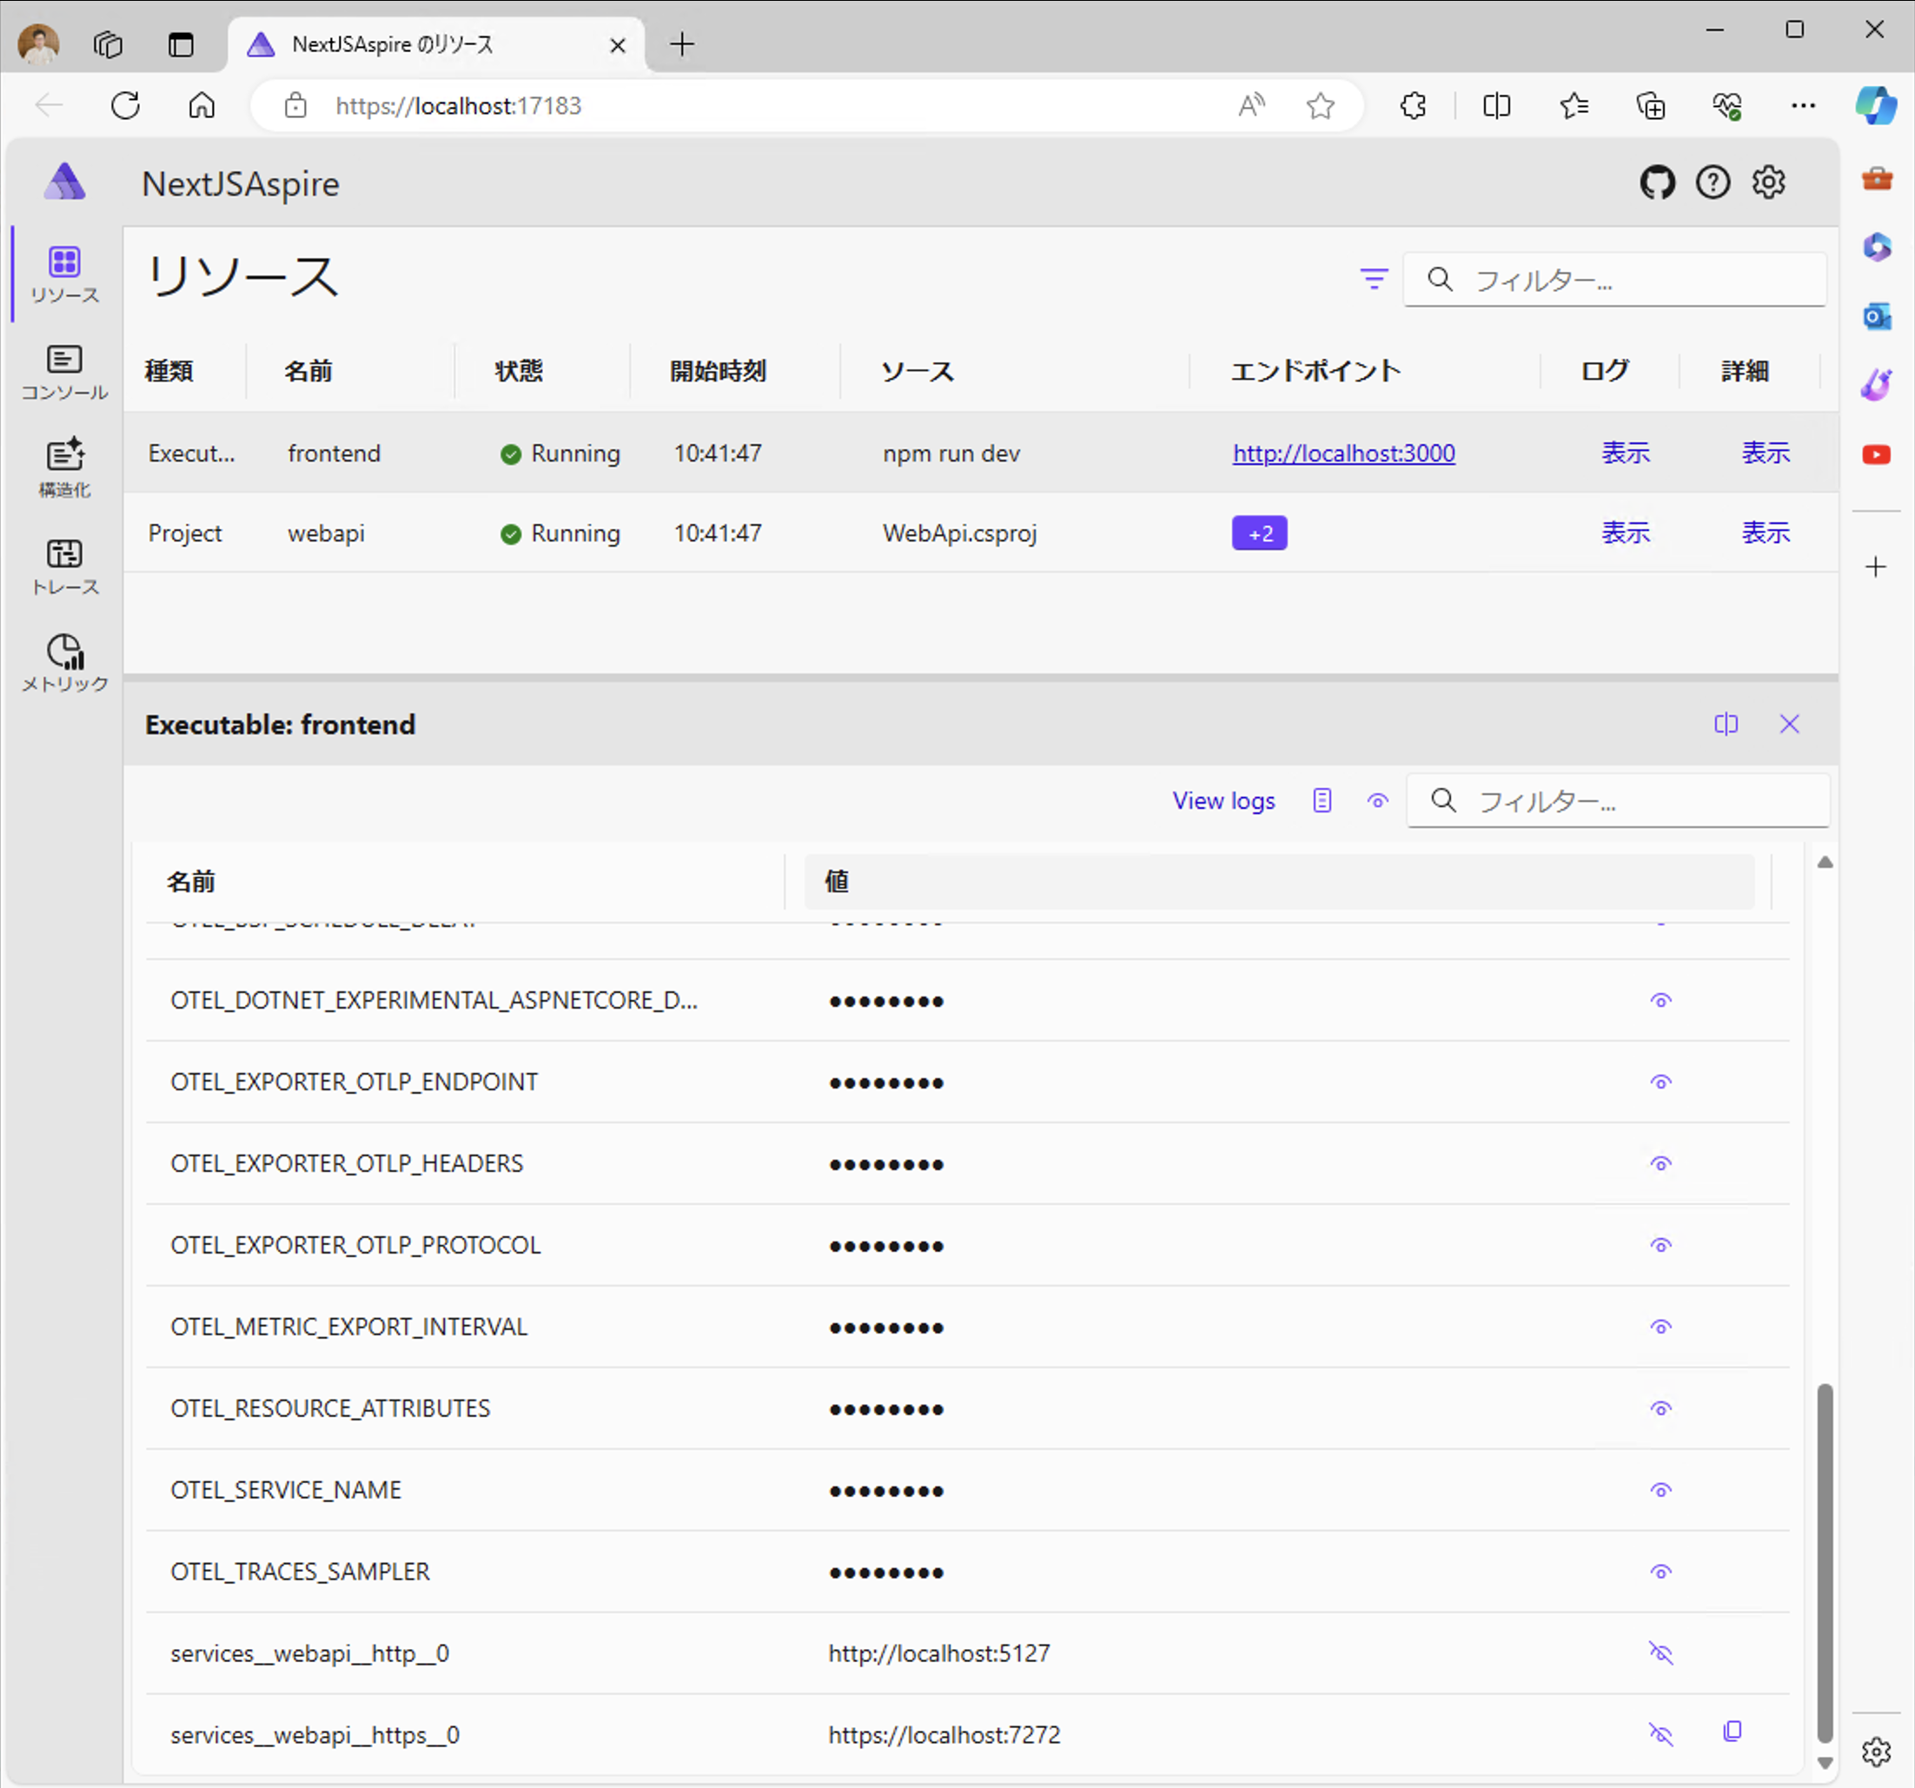Select リソース in the navigation
Screen dimensions: 1915x1788
coord(63,275)
